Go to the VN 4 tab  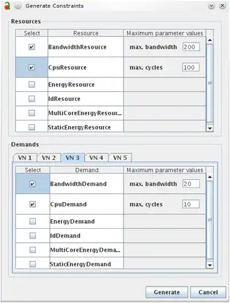(x=96, y=158)
